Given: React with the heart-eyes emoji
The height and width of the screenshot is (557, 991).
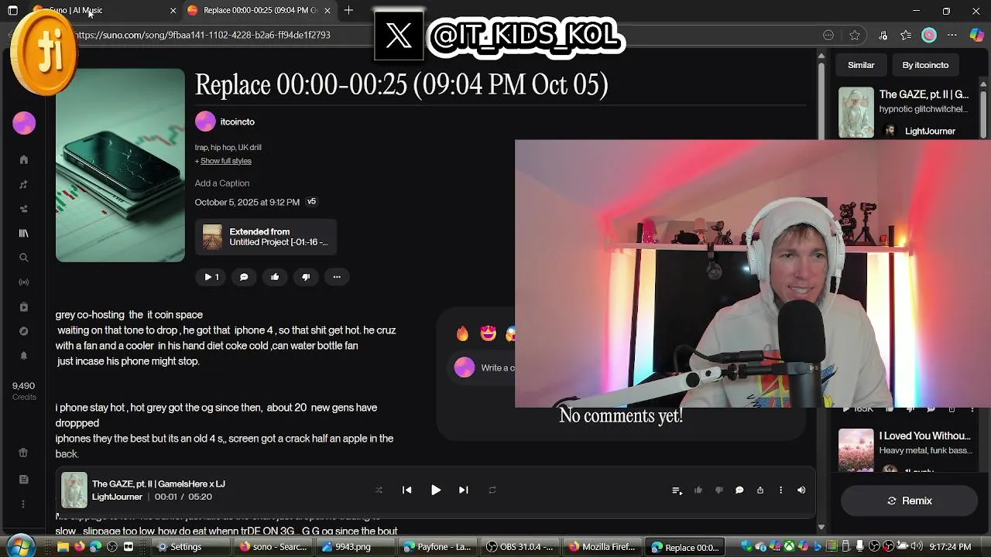Looking at the screenshot, I should pos(488,333).
